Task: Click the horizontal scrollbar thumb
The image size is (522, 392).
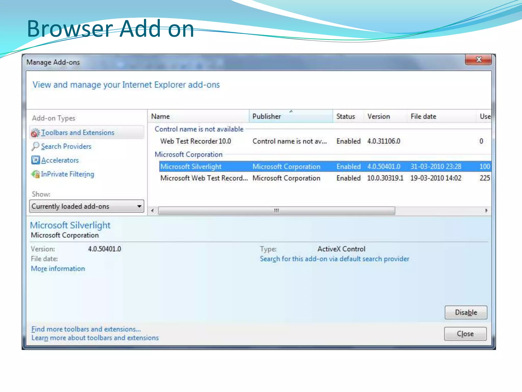Action: coord(277,211)
